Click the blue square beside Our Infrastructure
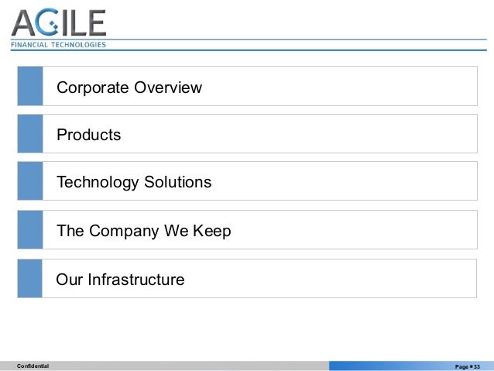 [30, 279]
